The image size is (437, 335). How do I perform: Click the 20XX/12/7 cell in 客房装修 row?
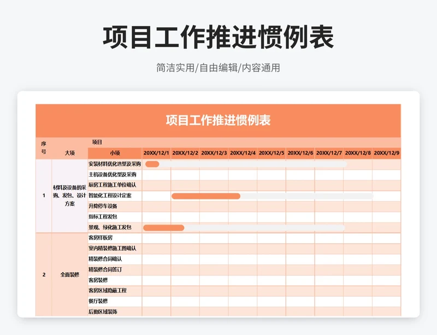click(x=329, y=280)
